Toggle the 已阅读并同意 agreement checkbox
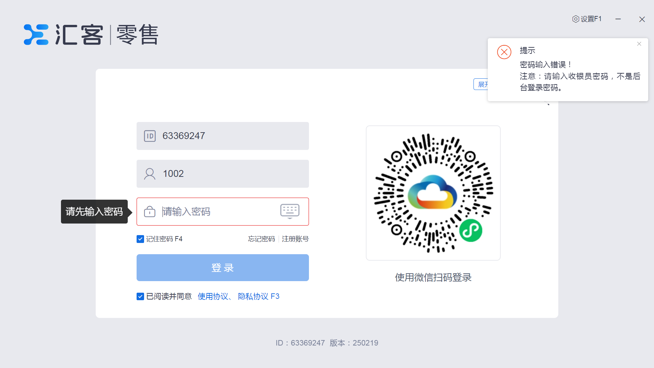654x368 pixels. 140,296
